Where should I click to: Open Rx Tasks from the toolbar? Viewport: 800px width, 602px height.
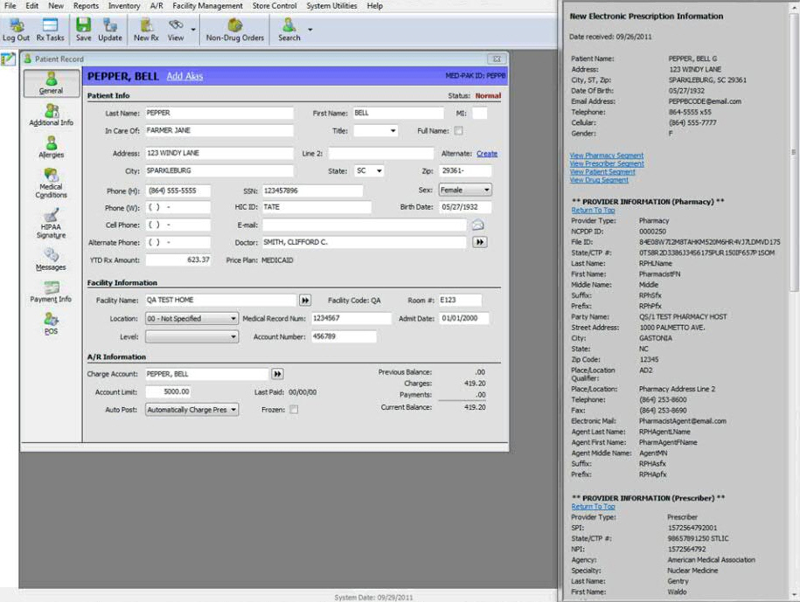(50, 30)
